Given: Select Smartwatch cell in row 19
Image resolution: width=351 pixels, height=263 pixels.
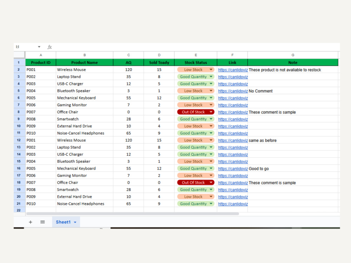Looking at the screenshot, I should click(84, 190).
